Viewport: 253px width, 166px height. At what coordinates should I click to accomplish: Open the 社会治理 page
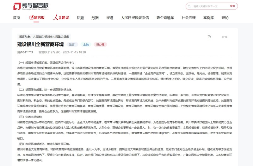pos(188,18)
